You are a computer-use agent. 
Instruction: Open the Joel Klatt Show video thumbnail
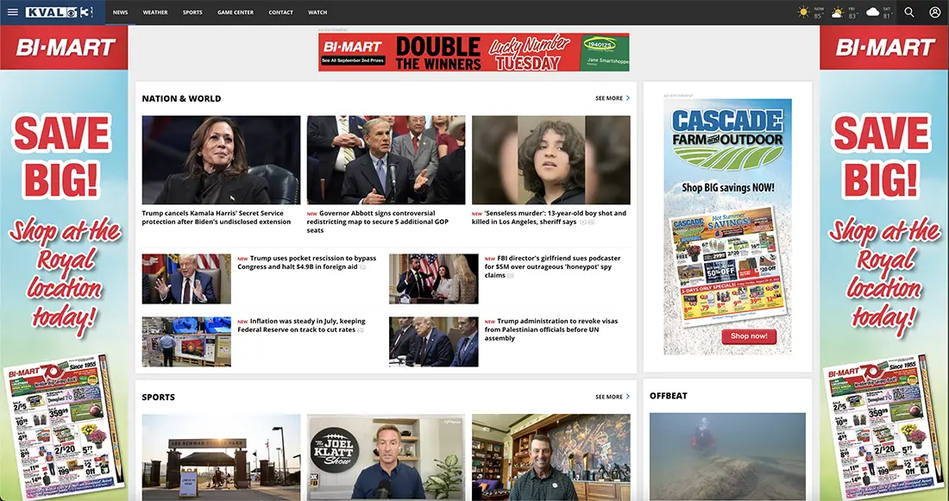click(387, 457)
